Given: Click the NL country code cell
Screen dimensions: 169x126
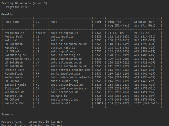Looking at the screenshot, I should pos(37,85).
